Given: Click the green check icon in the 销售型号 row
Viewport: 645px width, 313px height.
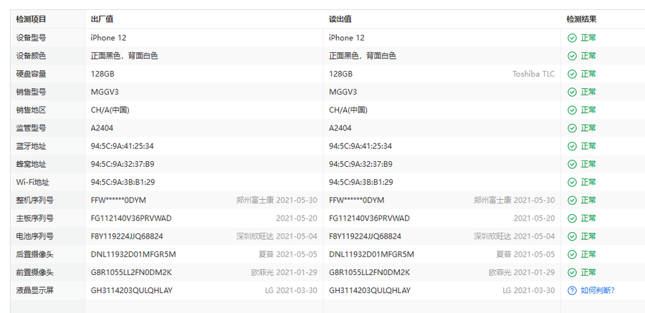Looking at the screenshot, I should (572, 92).
